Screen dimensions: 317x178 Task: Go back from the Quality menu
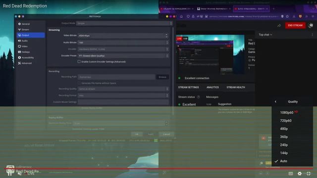click(275, 101)
